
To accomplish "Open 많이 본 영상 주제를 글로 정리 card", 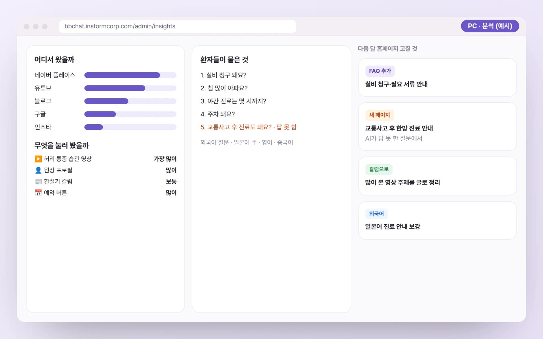I will [x=437, y=176].
